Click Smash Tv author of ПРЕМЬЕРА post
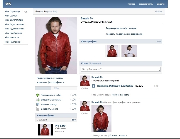 [97, 77]
